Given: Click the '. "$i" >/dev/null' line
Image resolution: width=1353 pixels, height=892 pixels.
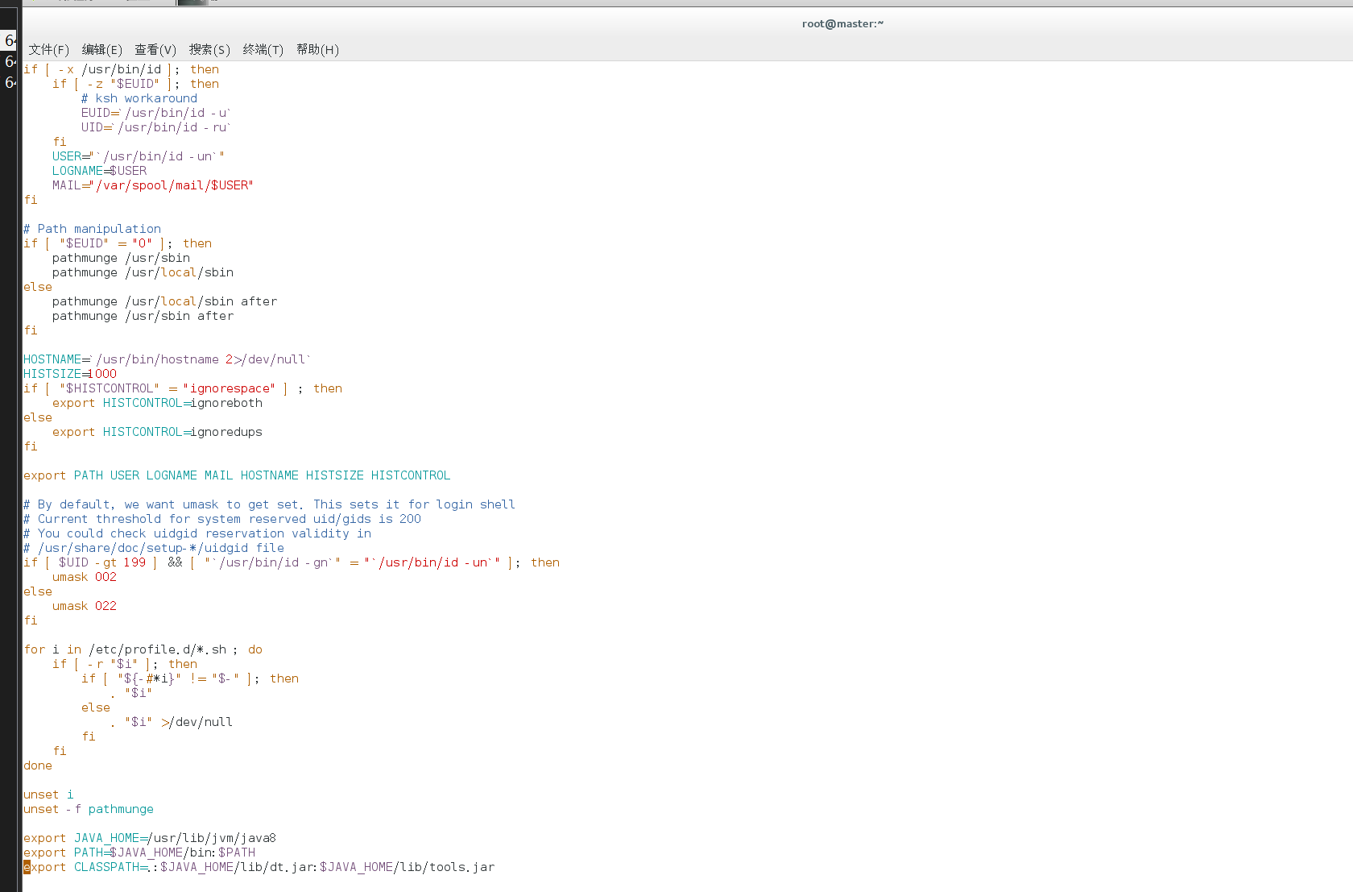Looking at the screenshot, I should [172, 722].
